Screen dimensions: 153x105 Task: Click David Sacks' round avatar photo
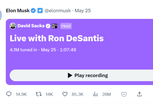click(13, 26)
